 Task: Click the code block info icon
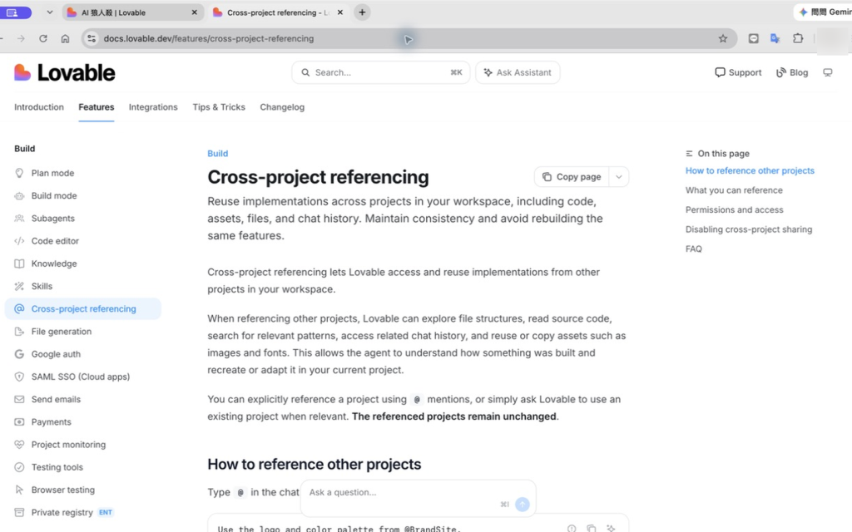[x=572, y=528]
